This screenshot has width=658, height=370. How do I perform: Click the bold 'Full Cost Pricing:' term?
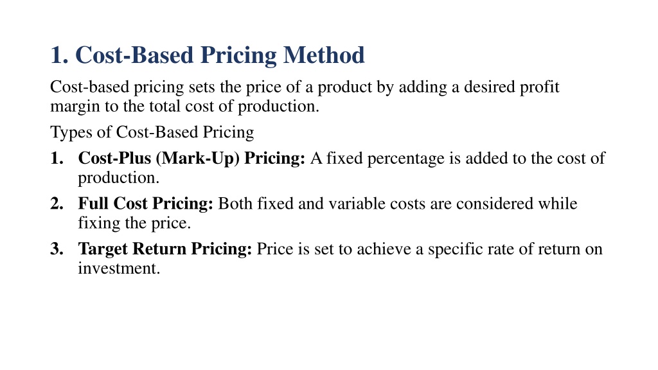[145, 204]
